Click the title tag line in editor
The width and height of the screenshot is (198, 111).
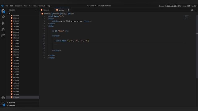(71, 21)
